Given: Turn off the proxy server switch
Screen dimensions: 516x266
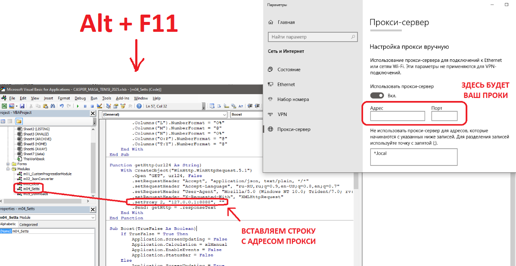Looking at the screenshot, I should 377,95.
